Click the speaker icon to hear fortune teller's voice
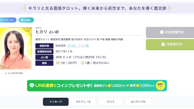 [6, 73]
